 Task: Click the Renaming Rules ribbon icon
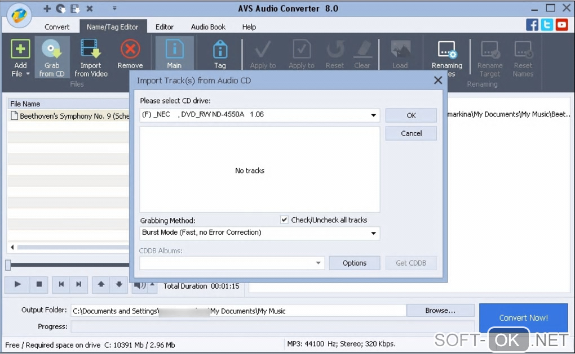(x=446, y=50)
